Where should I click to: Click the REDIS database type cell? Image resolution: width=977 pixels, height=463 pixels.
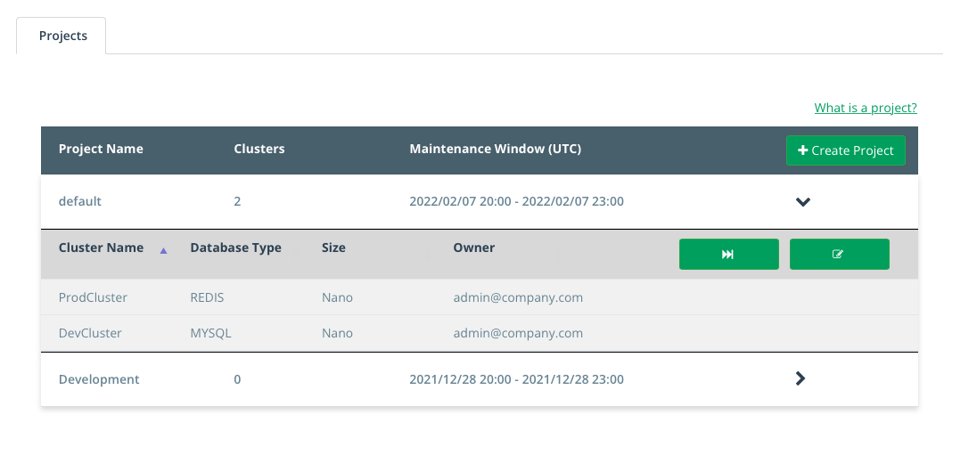pyautogui.click(x=207, y=297)
